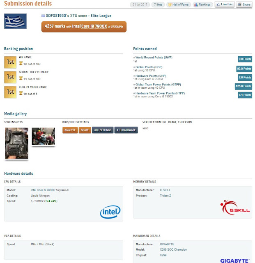The image size is (255, 263).
Task: Click the trophy icon under CORE I9 7900X RANK
Action: (x=21, y=93)
